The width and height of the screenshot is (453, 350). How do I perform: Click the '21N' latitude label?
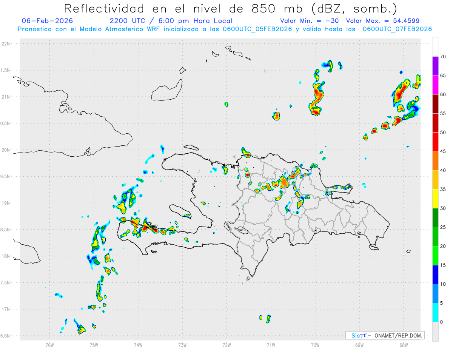pos(6,97)
